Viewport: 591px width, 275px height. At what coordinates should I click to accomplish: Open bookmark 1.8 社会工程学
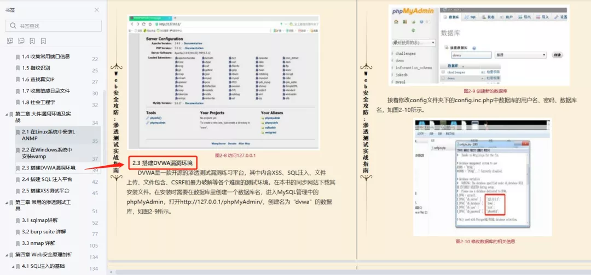(x=38, y=102)
